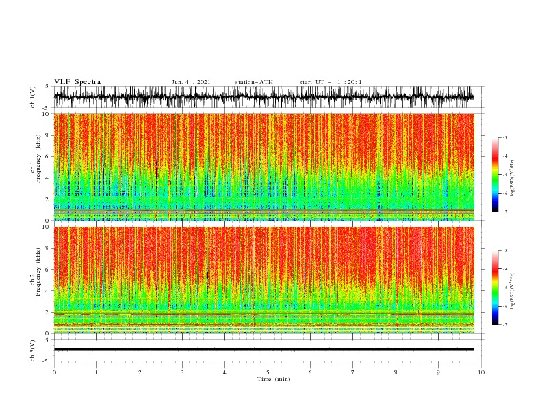Click the ch.2 Frequency (kHz) axis label
The width and height of the screenshot is (542, 418).
click(36, 272)
